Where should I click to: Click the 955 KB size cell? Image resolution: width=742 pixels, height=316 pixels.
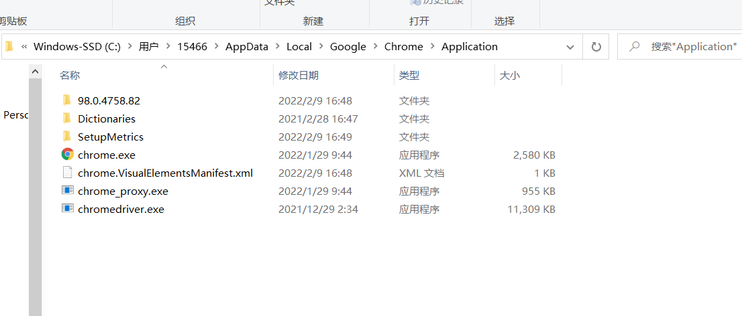tap(539, 191)
